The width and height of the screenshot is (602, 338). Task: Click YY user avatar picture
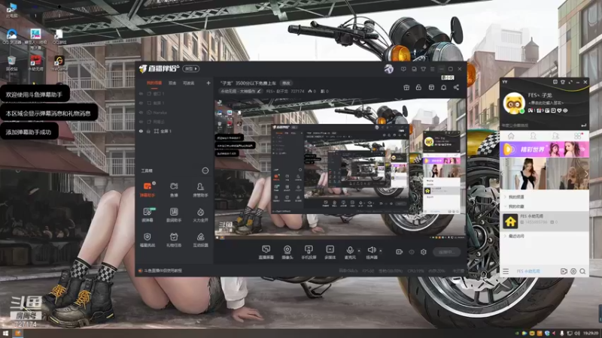coord(514,103)
